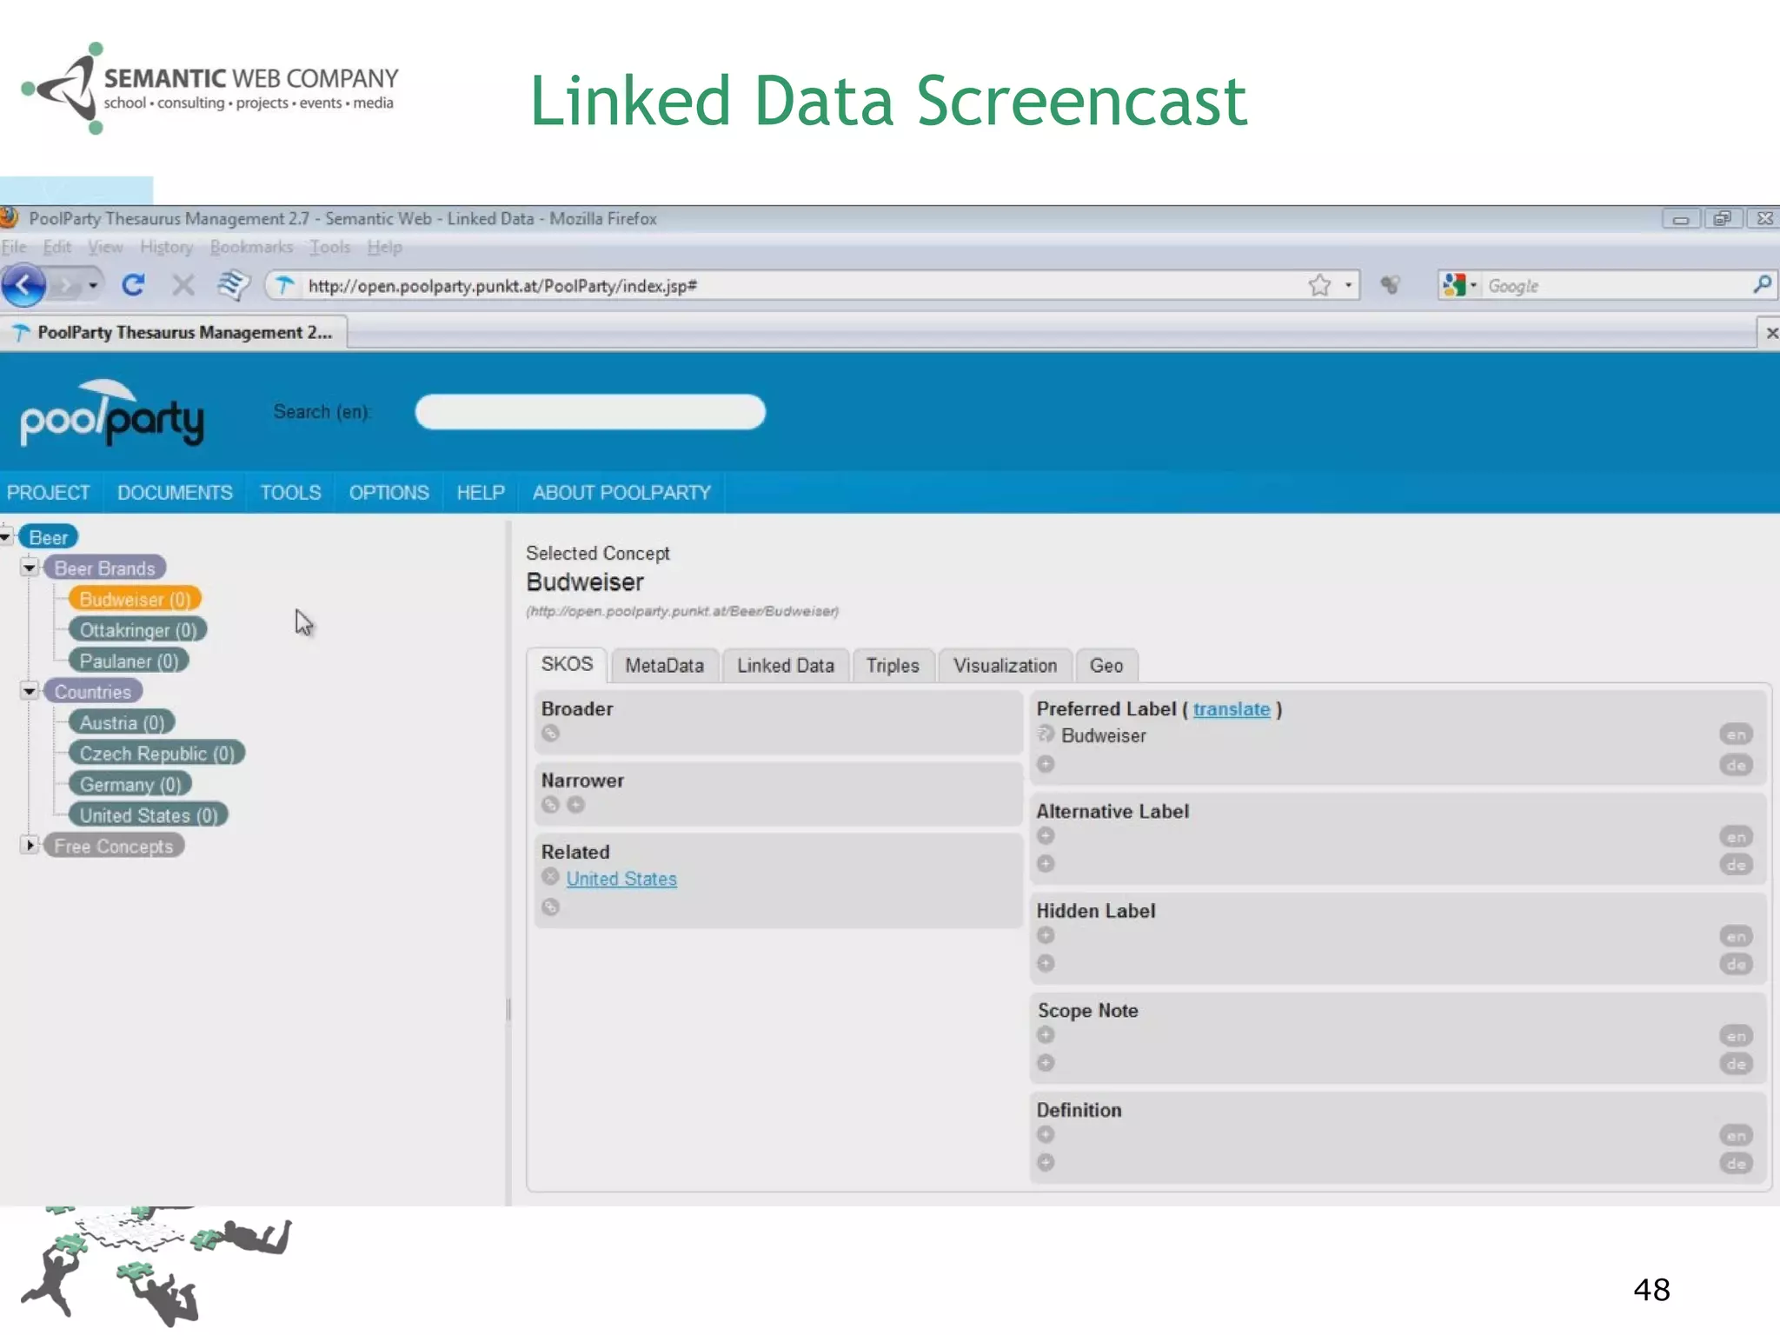Open the United States related link
Viewport: 1780px width, 1335px height.
[621, 879]
